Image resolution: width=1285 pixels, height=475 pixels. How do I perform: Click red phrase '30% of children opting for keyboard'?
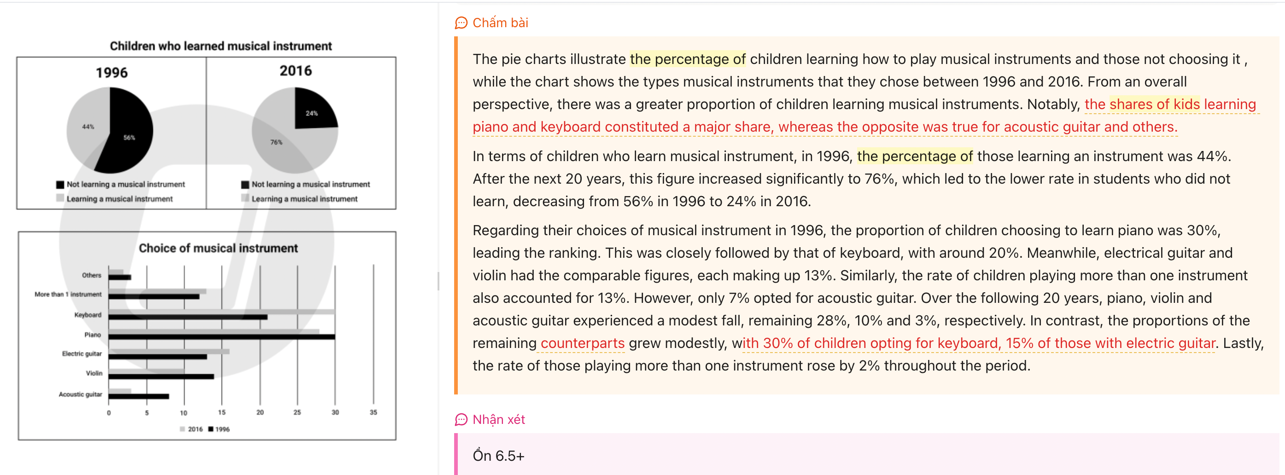(882, 343)
